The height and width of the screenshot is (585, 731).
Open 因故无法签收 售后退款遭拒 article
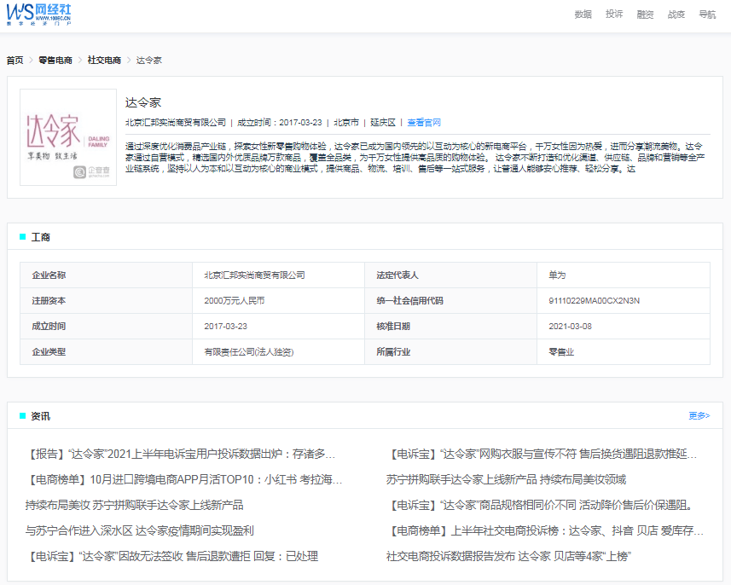click(x=172, y=556)
